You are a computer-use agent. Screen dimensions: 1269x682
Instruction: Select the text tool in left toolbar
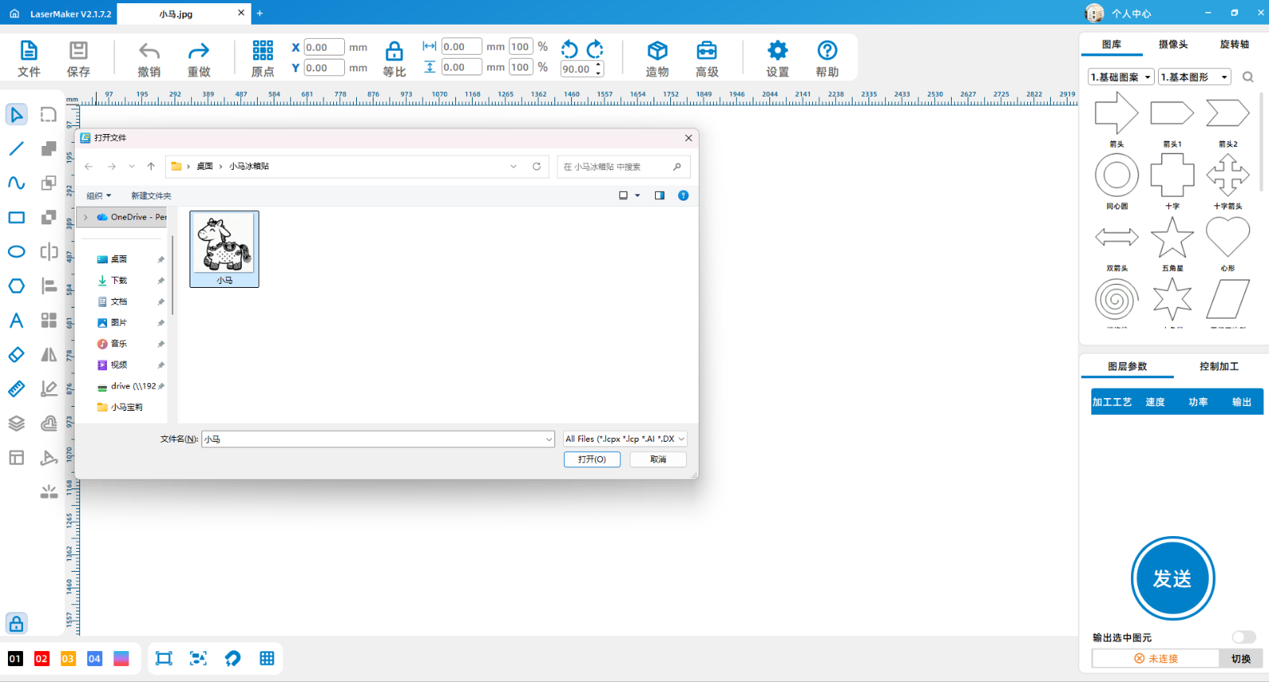tap(17, 320)
